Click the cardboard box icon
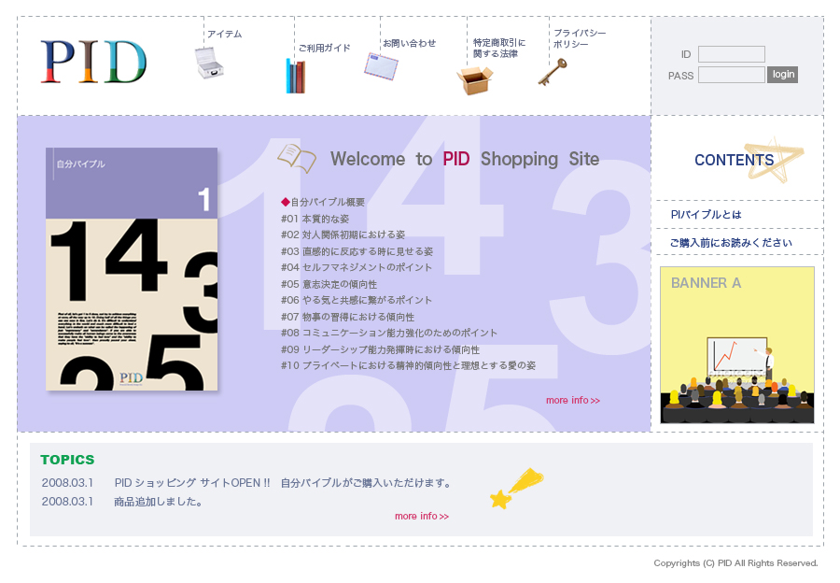Image resolution: width=840 pixels, height=583 pixels. tap(474, 80)
